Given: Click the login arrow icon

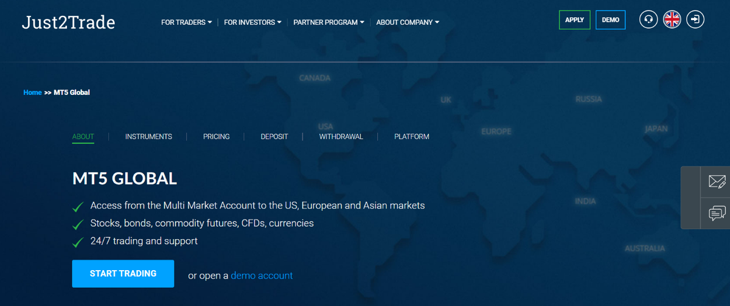Looking at the screenshot, I should click(695, 19).
